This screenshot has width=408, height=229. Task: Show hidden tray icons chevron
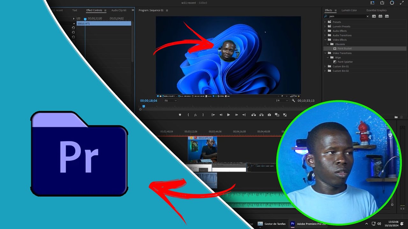coord(366,224)
